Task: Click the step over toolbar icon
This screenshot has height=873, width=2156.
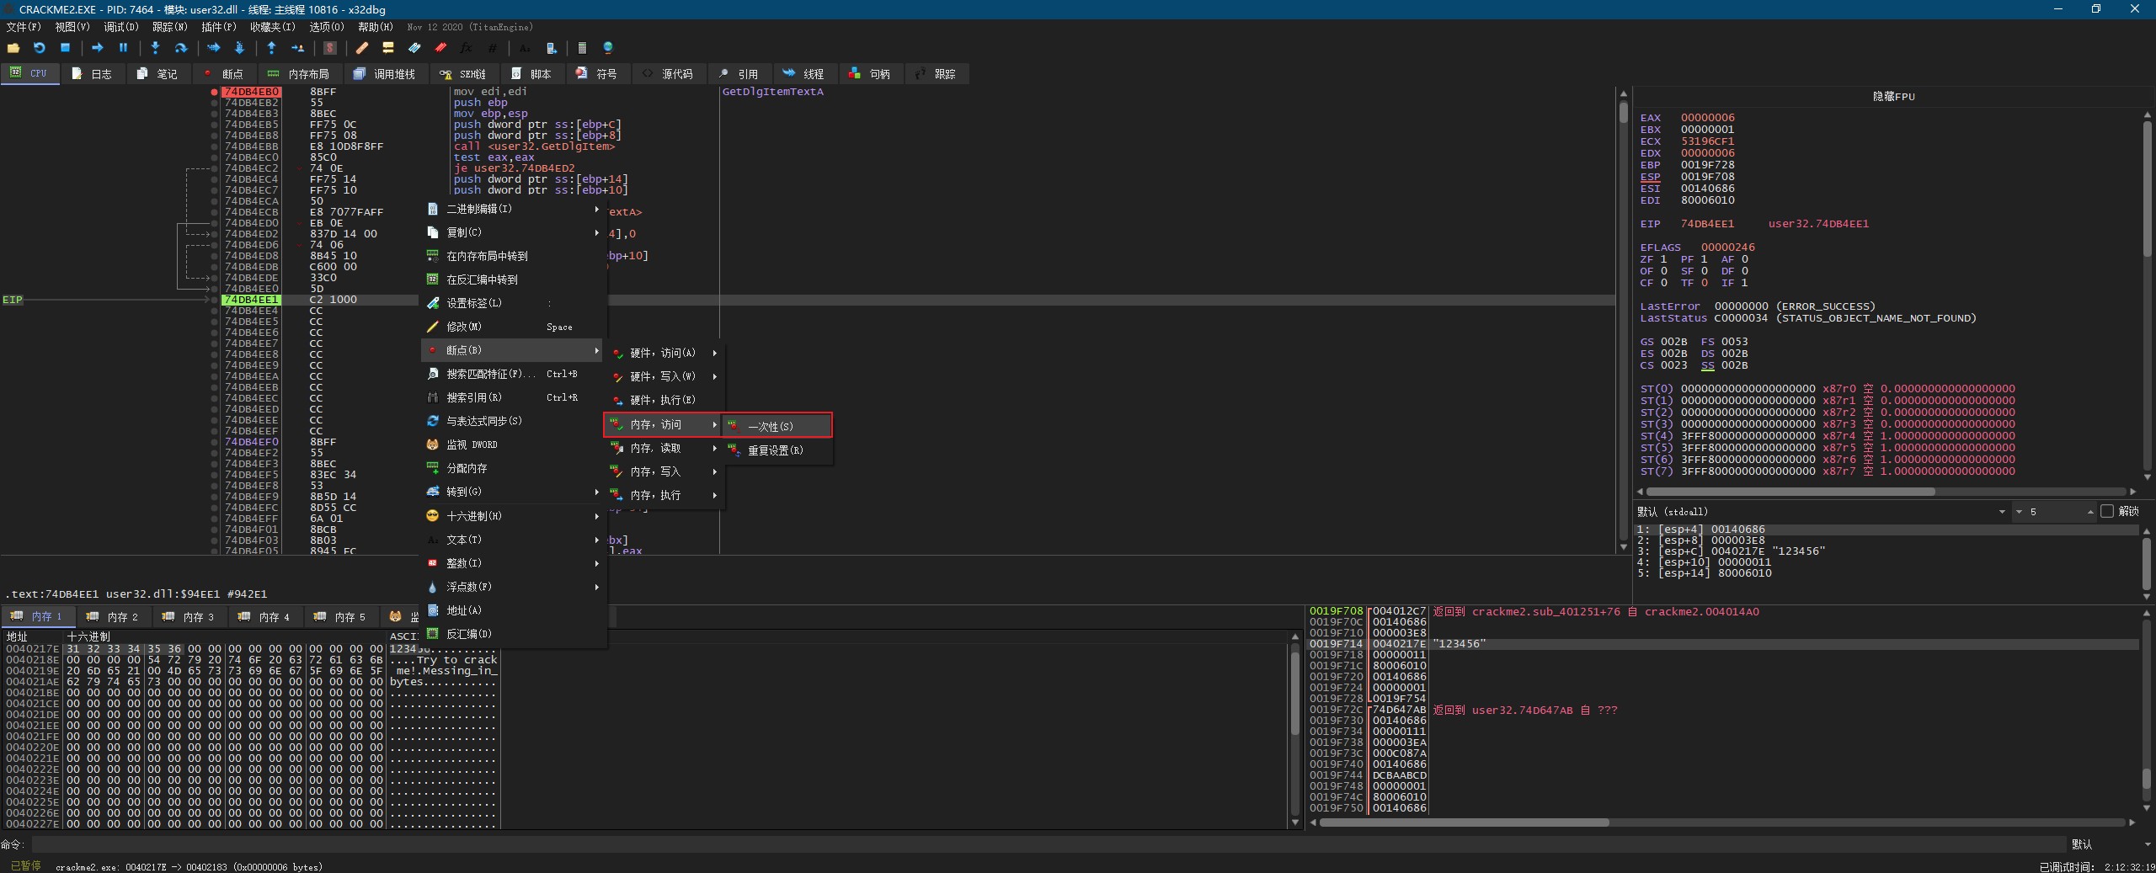Action: point(180,48)
